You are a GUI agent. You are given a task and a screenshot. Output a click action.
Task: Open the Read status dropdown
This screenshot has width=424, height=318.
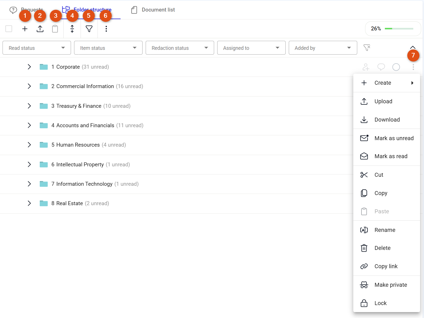point(37,48)
